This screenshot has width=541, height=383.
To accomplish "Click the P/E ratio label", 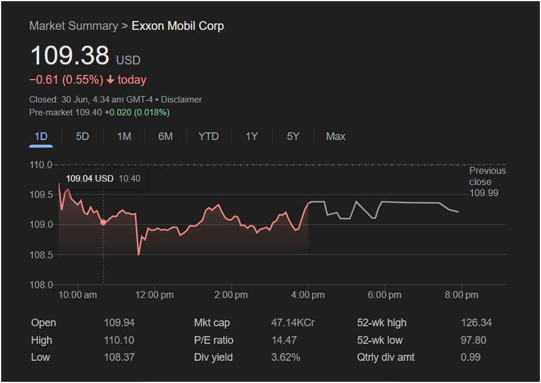I will 214,340.
